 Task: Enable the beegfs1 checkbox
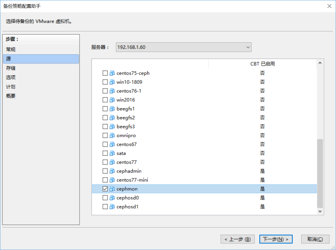[105, 109]
